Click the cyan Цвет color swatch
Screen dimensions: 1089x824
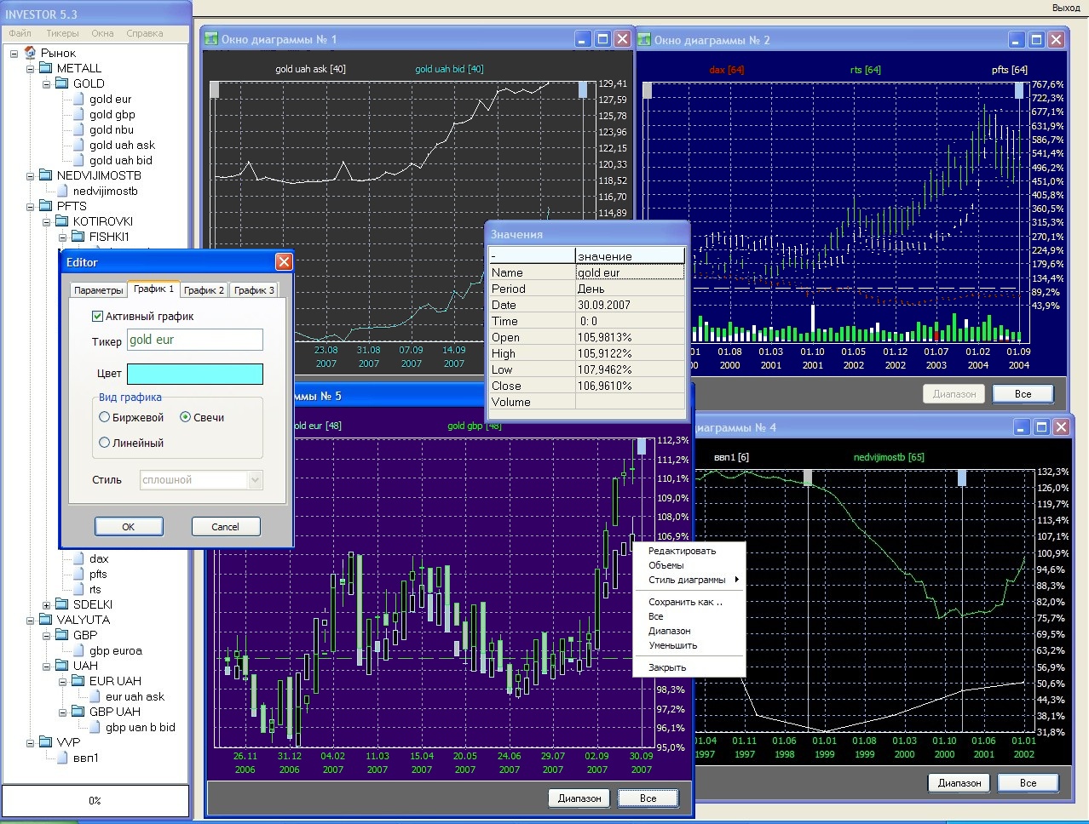(194, 374)
